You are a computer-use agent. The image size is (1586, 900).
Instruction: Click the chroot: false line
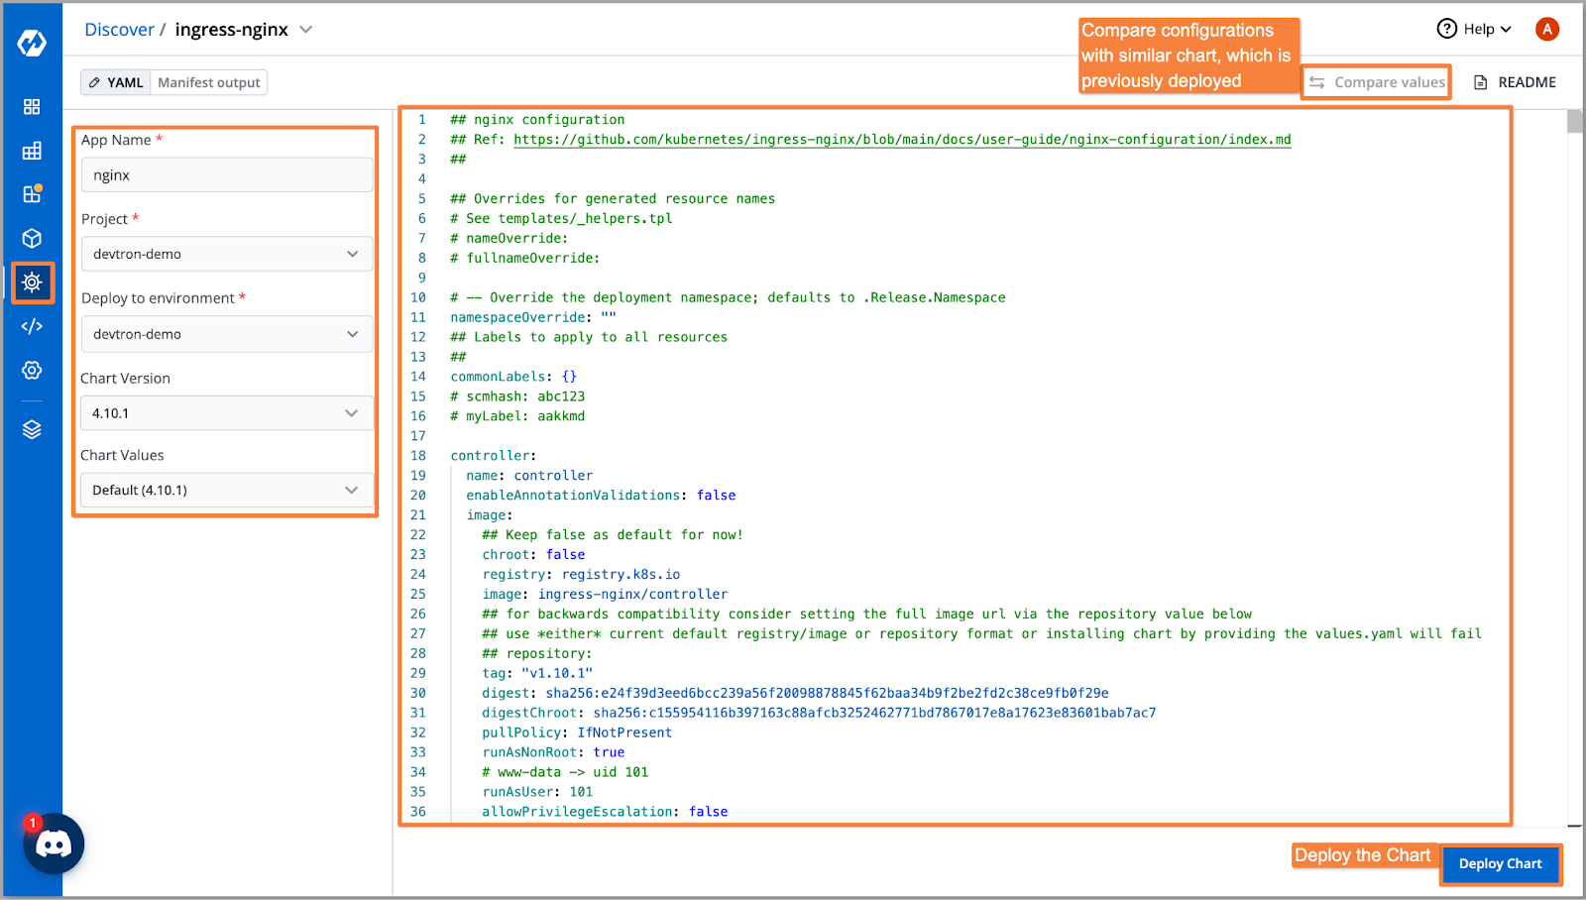pos(533,555)
